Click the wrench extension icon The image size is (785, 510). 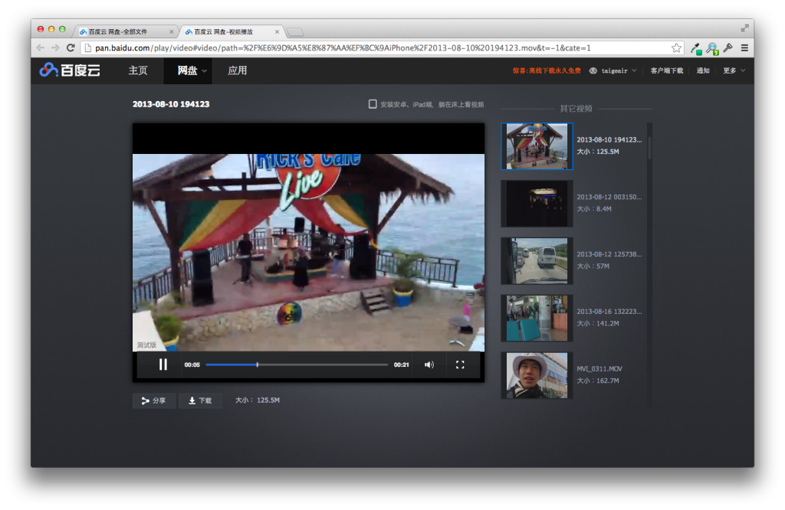(728, 48)
